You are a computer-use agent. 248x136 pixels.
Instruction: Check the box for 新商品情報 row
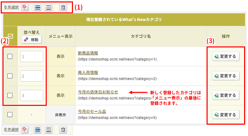pyautogui.click(x=10, y=56)
